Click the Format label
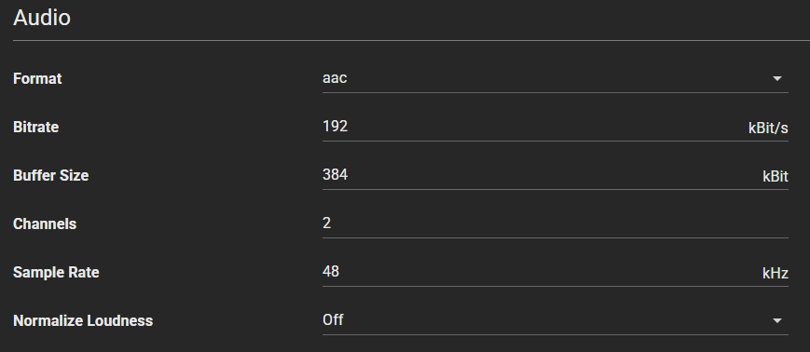Image resolution: width=810 pixels, height=352 pixels. pos(37,78)
